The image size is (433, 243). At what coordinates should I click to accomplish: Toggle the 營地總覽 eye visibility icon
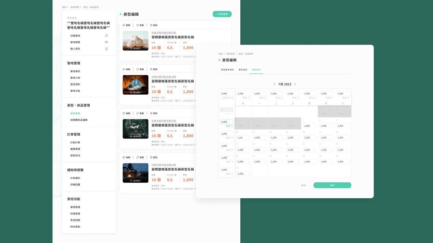106,42
